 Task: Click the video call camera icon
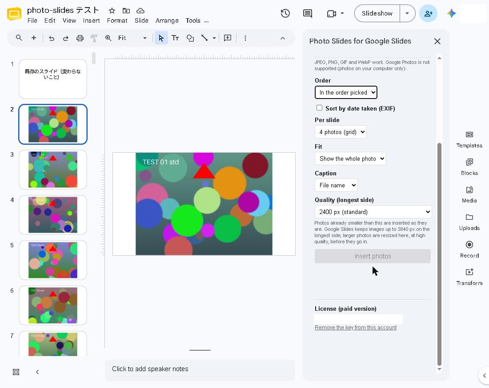pos(332,13)
